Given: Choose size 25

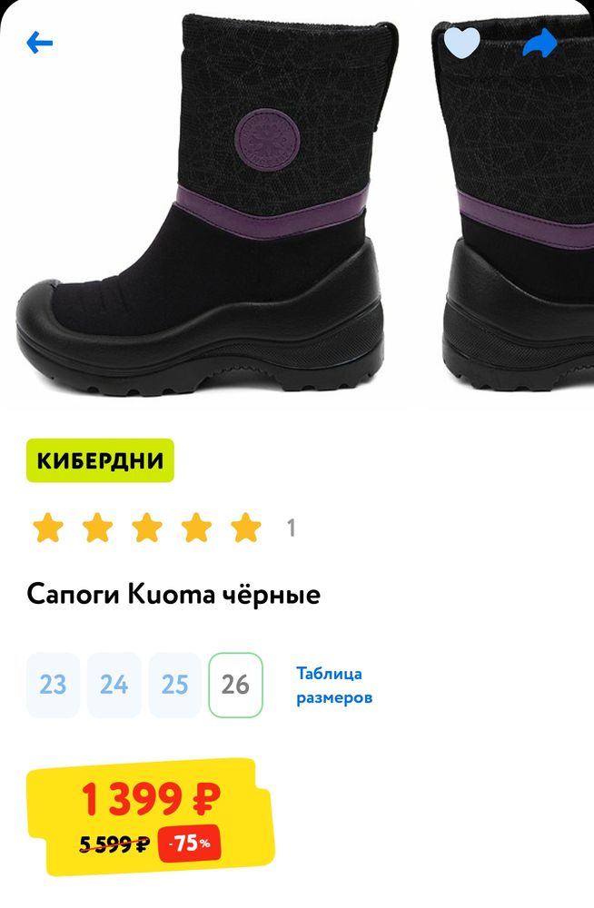Looking at the screenshot, I should pos(174,685).
